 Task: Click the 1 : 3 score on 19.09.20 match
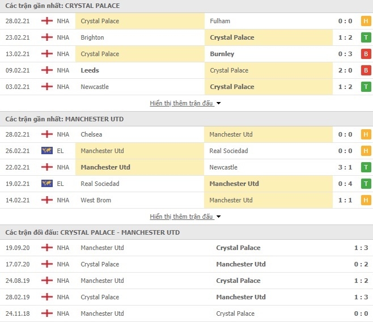click(x=361, y=248)
